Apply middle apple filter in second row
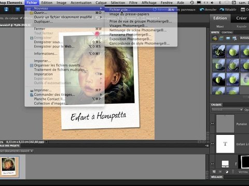Image resolution: width=249 pixels, height=186 pixels. [233, 65]
